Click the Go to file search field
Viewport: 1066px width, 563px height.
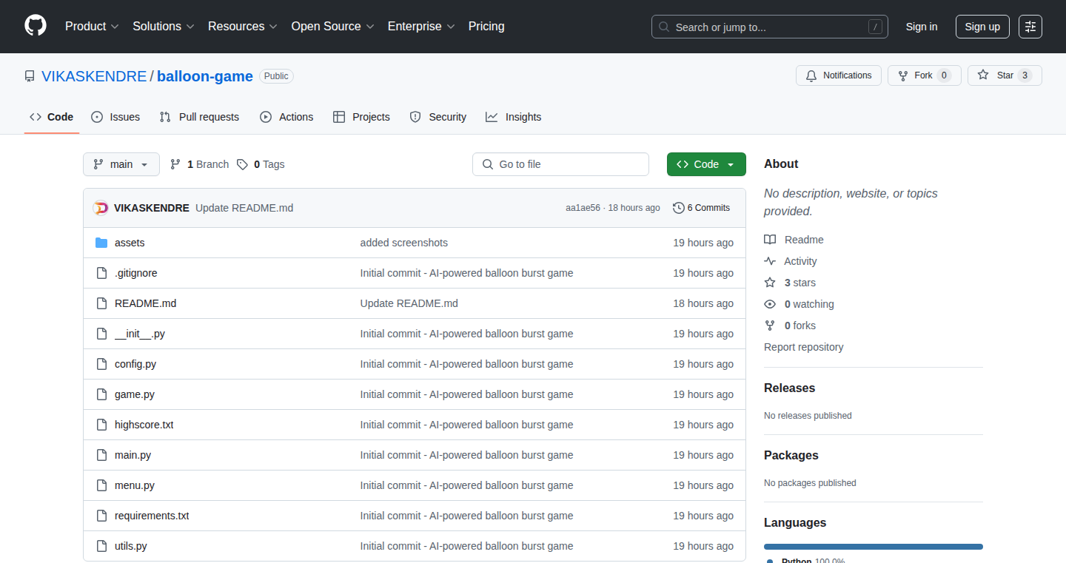[x=560, y=164]
